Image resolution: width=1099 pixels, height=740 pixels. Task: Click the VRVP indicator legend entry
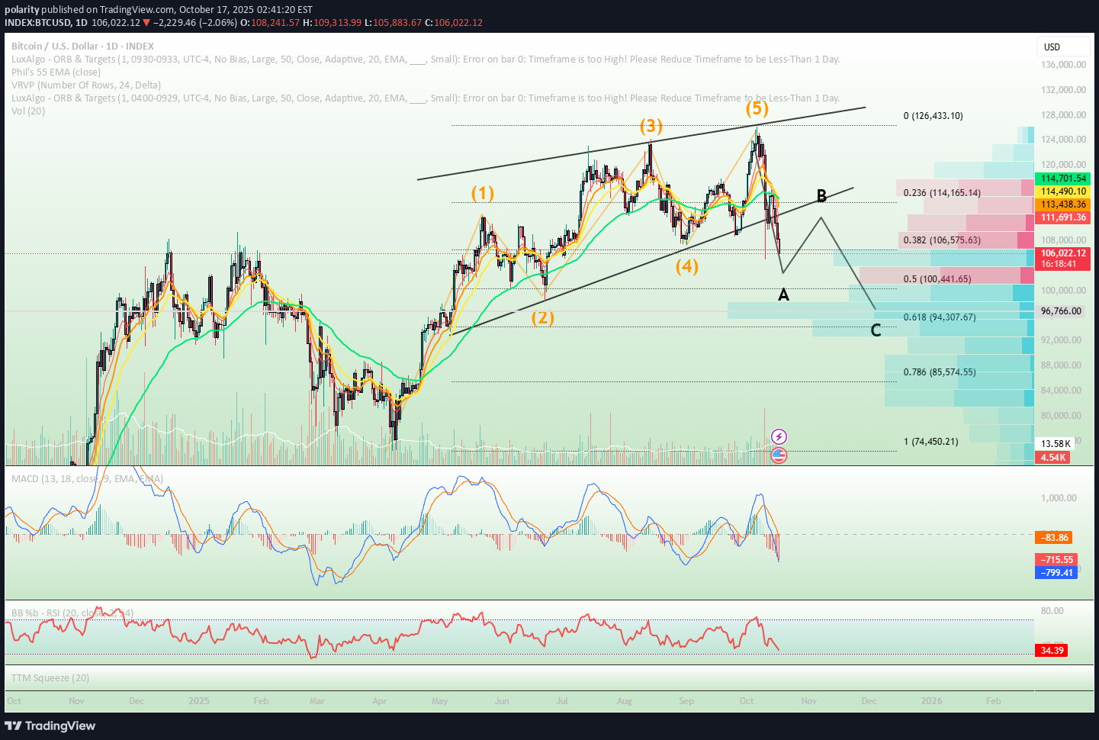(85, 85)
